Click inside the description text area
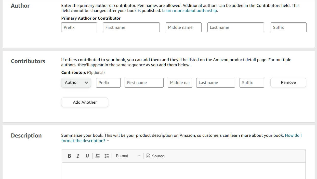317x179 pixels. click(183, 171)
